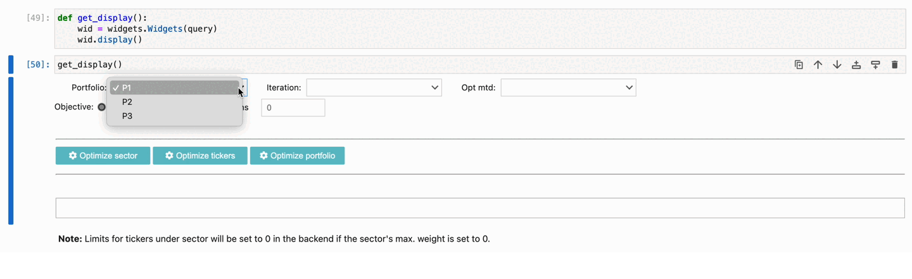Move the cell down with arrow icon

coord(837,65)
